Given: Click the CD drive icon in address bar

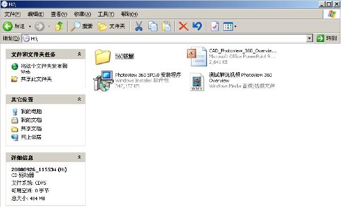Looking at the screenshot, I should click(x=26, y=39).
